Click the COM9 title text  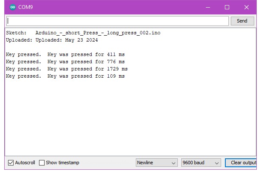26,7
